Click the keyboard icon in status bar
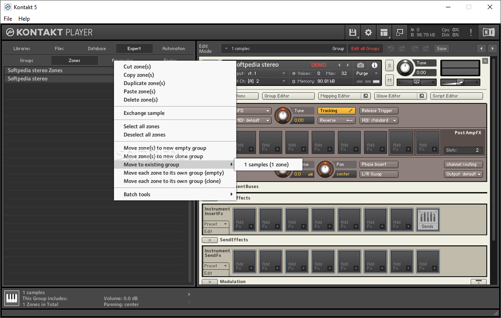This screenshot has width=501, height=318. tap(12, 298)
